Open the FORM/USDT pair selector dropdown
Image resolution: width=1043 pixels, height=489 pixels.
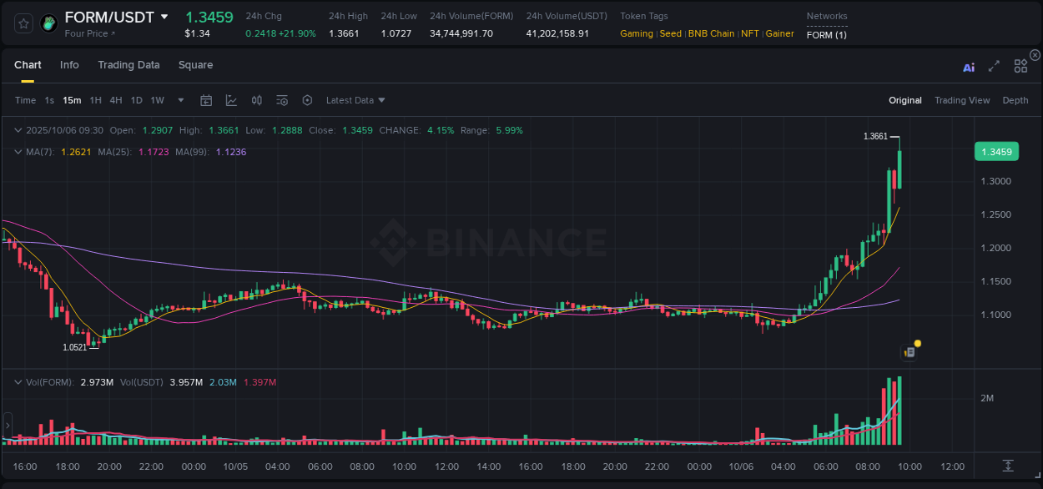164,16
